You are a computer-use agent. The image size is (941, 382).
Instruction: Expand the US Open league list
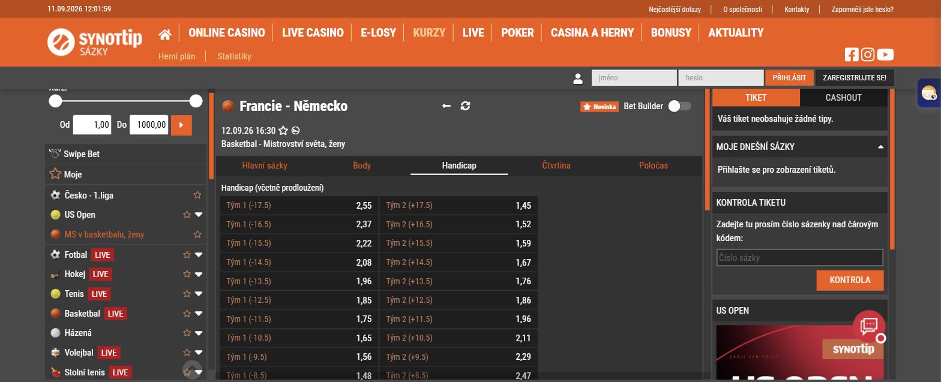tap(199, 215)
